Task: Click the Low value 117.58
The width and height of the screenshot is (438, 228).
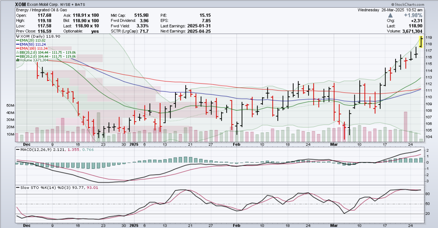Action: pyautogui.click(x=44, y=26)
